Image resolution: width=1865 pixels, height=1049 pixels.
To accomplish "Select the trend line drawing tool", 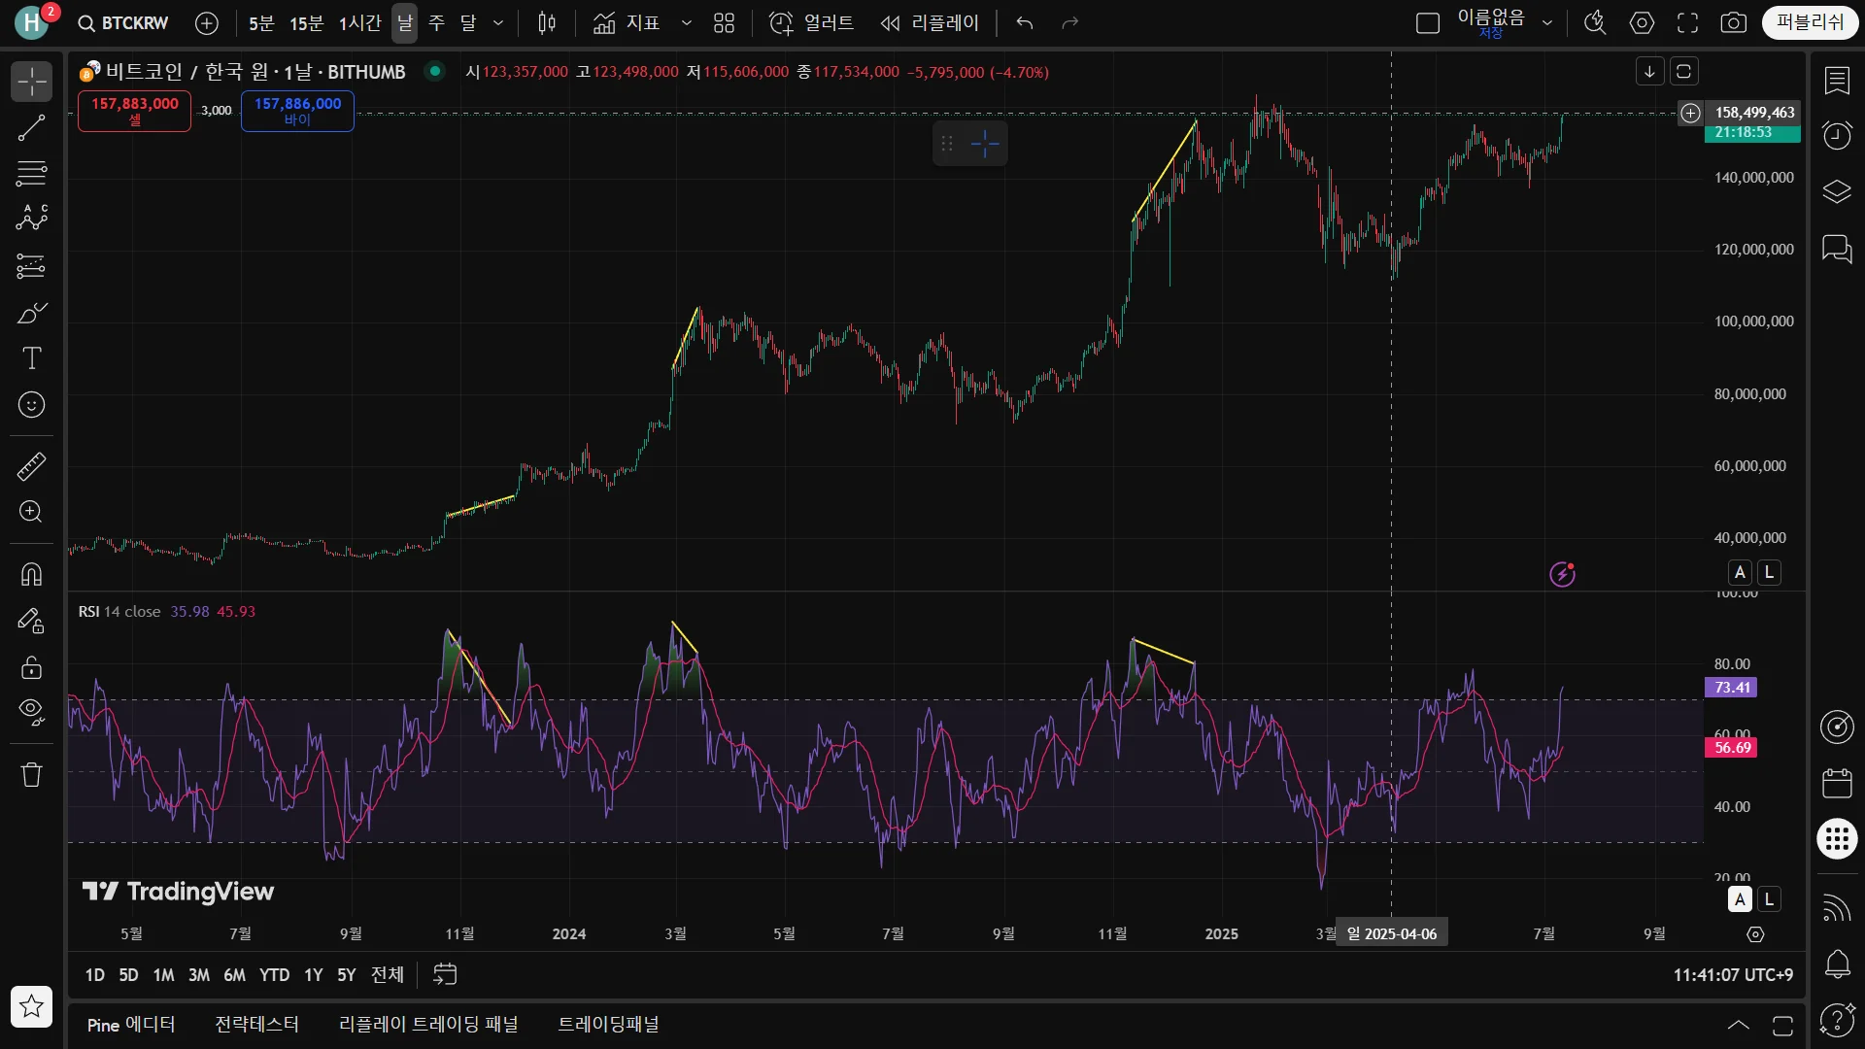I will coord(31,127).
